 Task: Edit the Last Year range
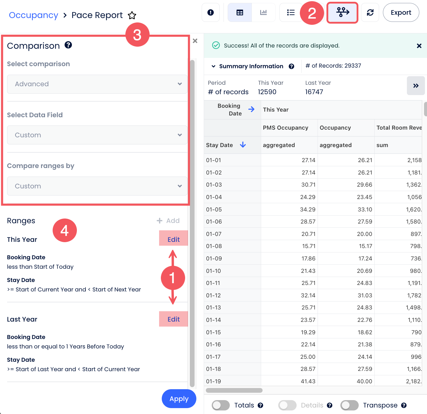173,319
